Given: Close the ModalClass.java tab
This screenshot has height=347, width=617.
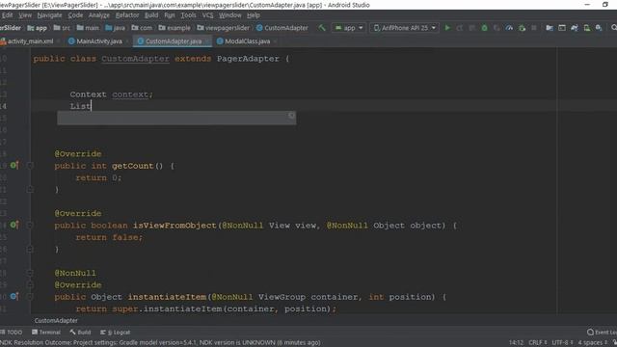Looking at the screenshot, I should click(275, 41).
